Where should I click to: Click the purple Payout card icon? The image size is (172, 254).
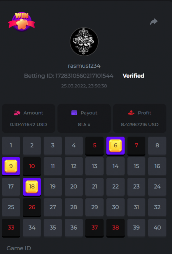[x=74, y=113]
